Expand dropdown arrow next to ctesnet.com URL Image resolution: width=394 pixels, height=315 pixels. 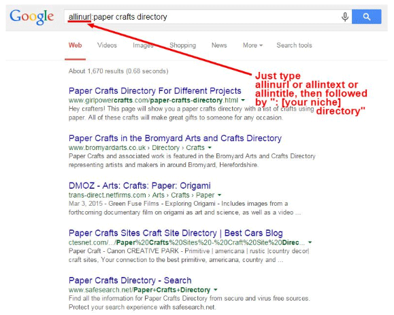pyautogui.click(x=310, y=242)
